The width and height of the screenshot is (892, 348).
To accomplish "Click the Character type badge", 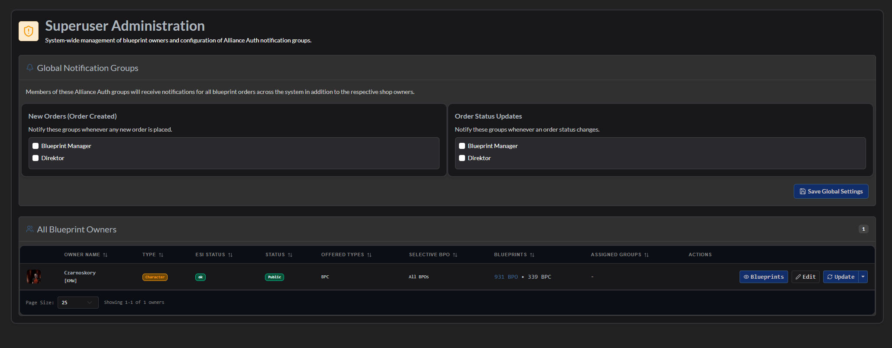I will (155, 277).
